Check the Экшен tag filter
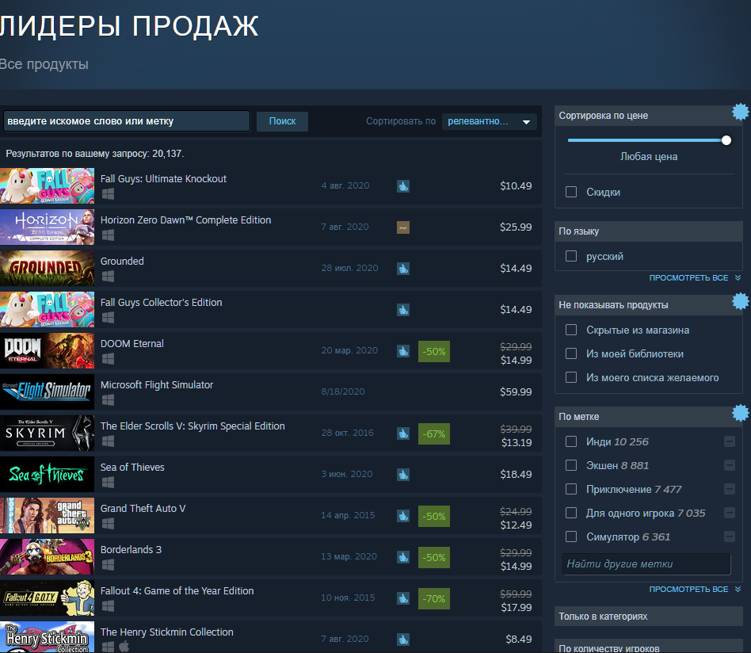Screen dimensions: 751x653 [571, 465]
